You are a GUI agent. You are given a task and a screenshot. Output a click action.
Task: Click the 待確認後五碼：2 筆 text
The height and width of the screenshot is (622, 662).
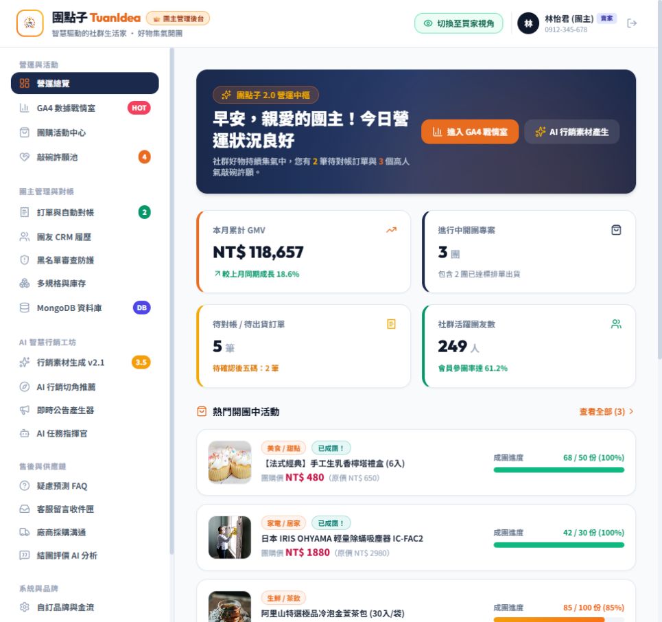pyautogui.click(x=246, y=368)
